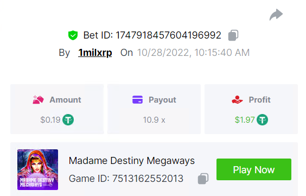Click the bet date and time text
The width and height of the screenshot is (306, 196).
pyautogui.click(x=193, y=53)
